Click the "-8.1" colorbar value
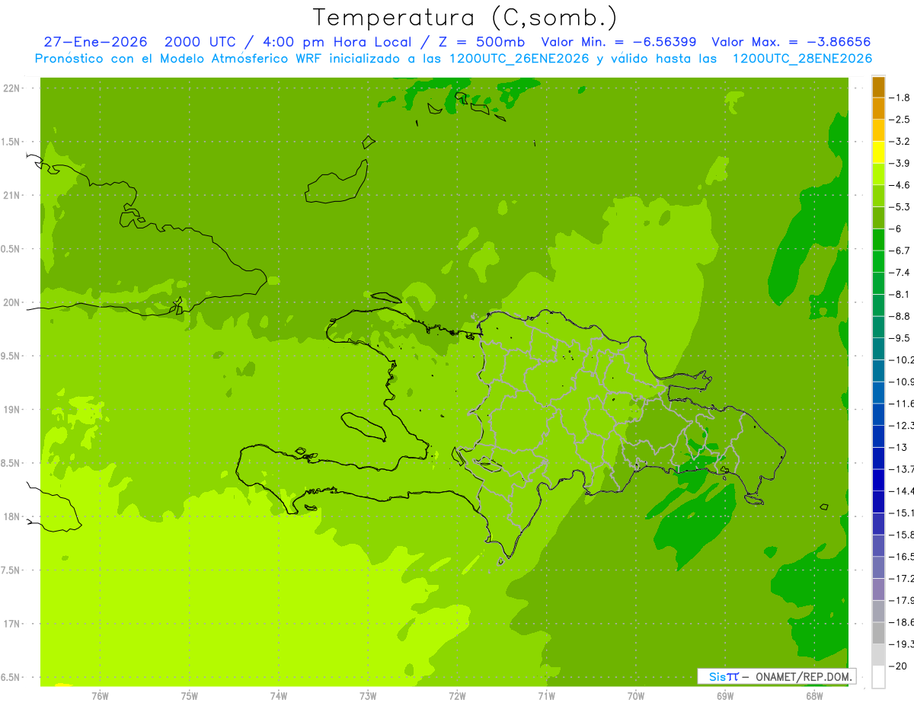The image size is (914, 706). [900, 294]
